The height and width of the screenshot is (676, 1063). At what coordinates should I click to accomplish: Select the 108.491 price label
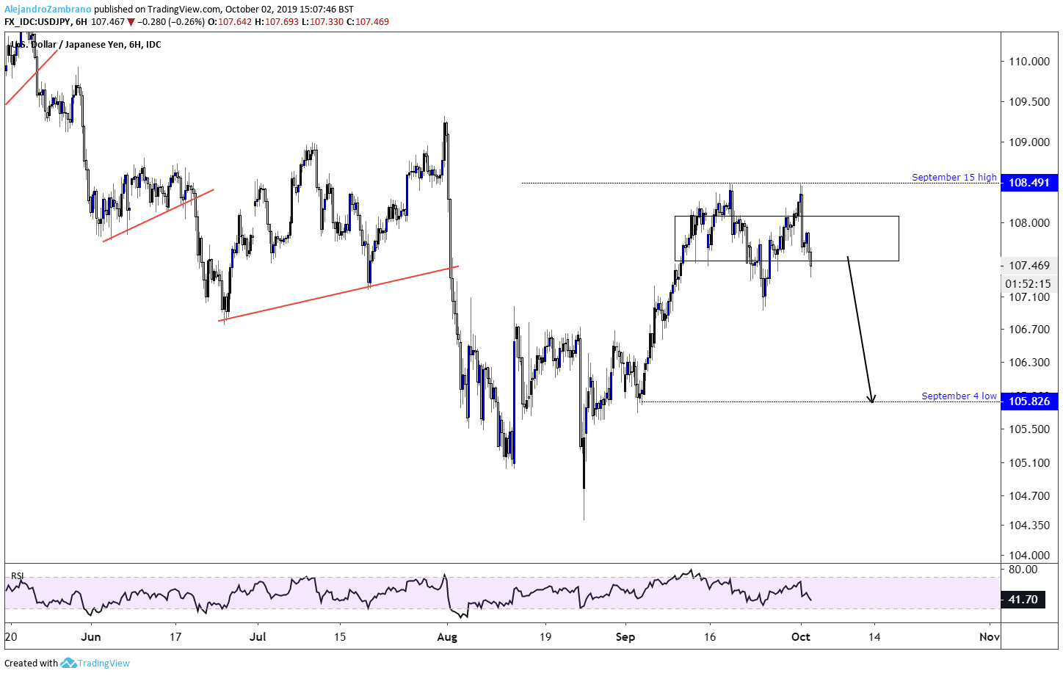(1029, 182)
